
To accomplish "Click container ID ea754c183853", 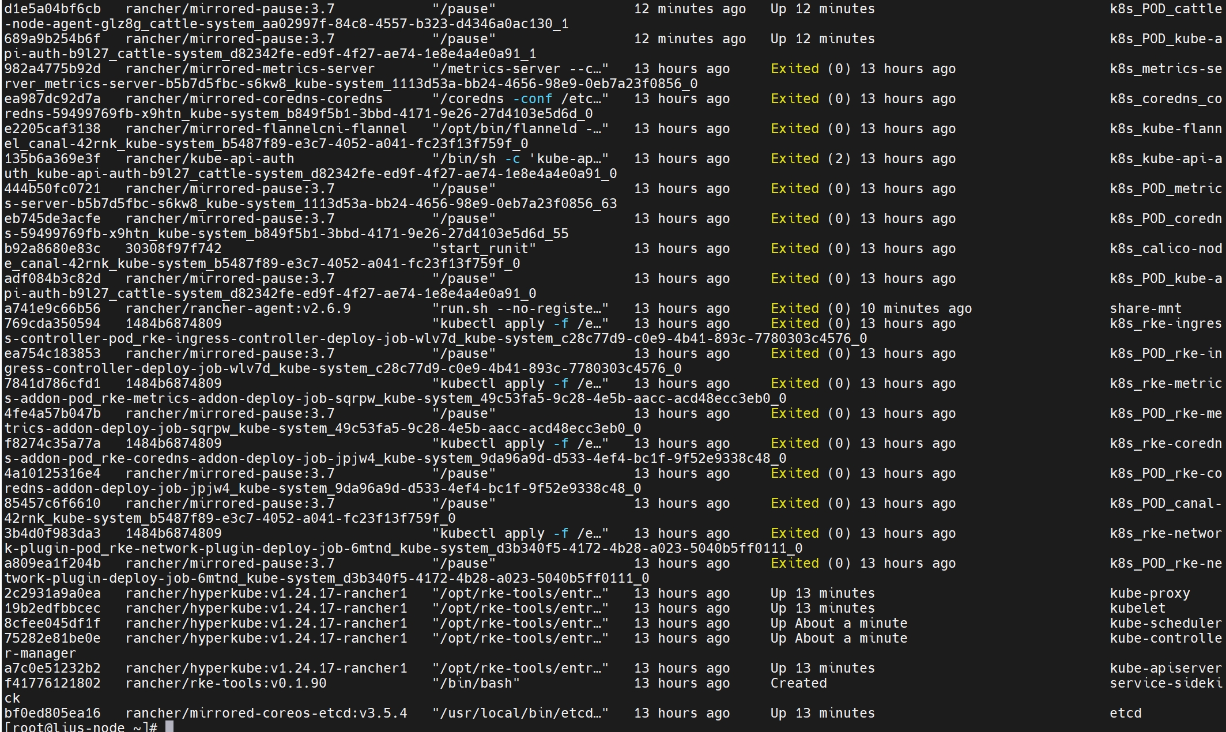I will pos(52,354).
